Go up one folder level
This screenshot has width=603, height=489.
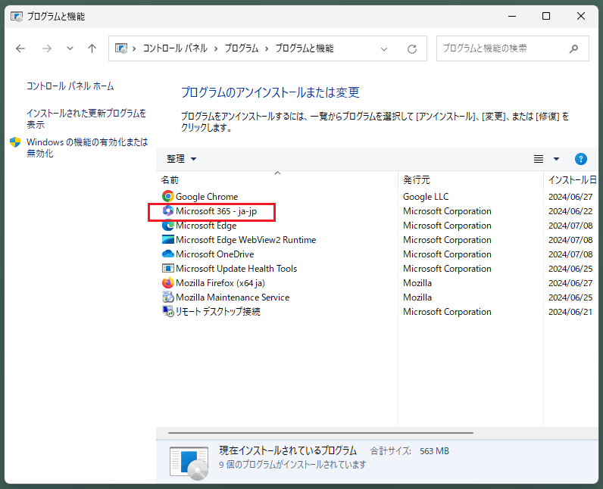tap(92, 48)
